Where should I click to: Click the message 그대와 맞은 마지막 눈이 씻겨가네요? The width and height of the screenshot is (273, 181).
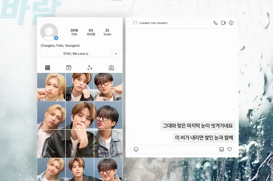[x=198, y=126]
